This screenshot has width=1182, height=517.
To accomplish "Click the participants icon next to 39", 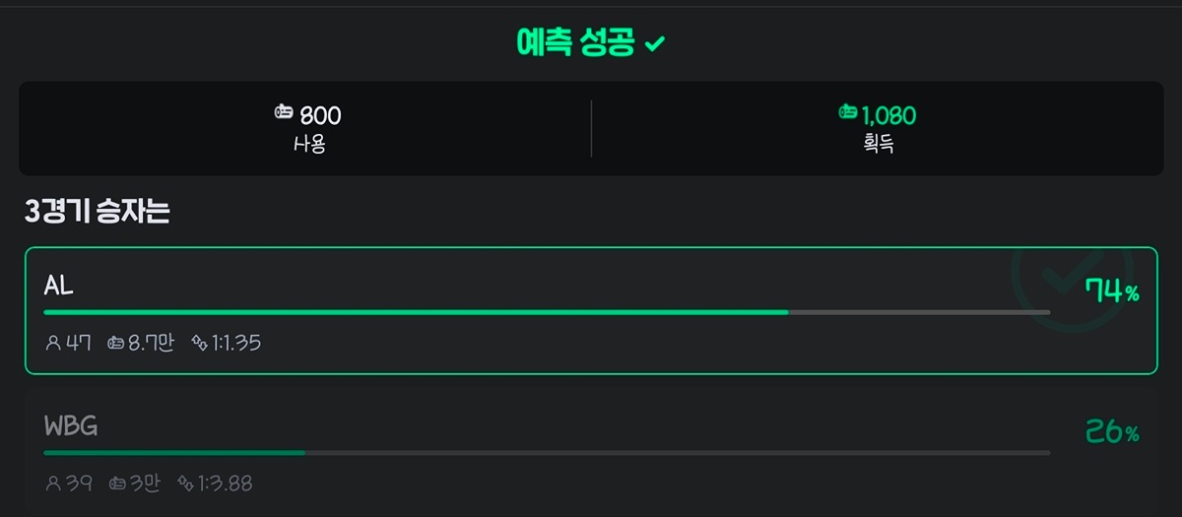I will (53, 484).
